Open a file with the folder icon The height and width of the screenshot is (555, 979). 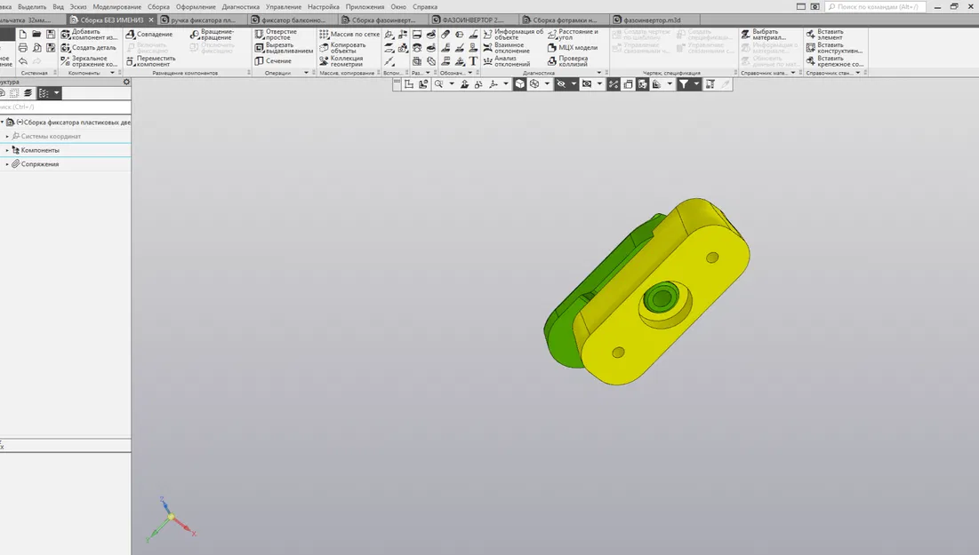pyautogui.click(x=36, y=35)
